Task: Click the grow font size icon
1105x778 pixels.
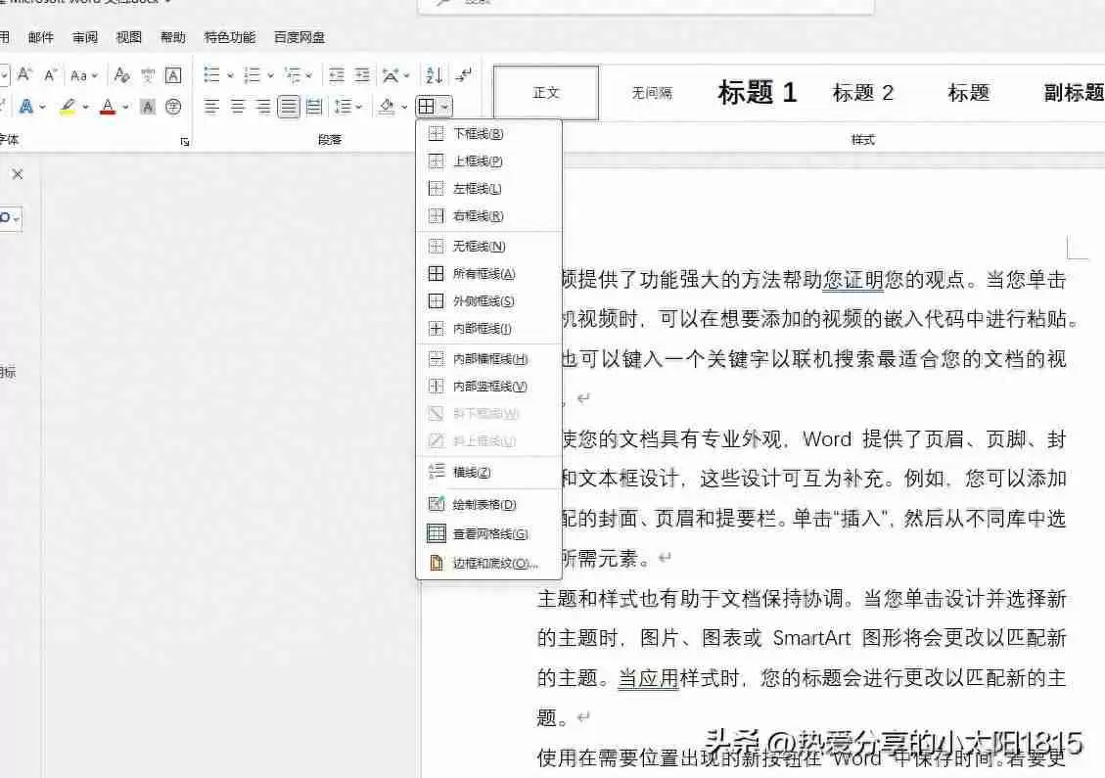Action: pyautogui.click(x=23, y=75)
